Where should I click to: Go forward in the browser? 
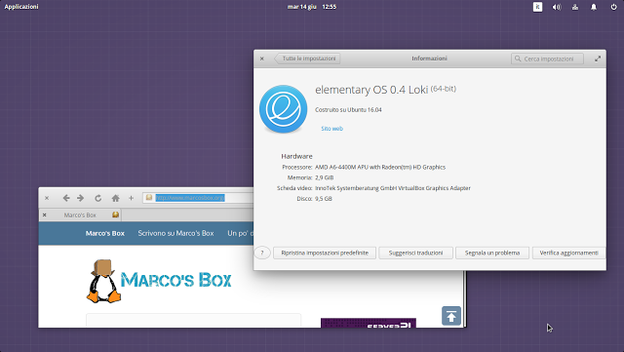(x=80, y=198)
